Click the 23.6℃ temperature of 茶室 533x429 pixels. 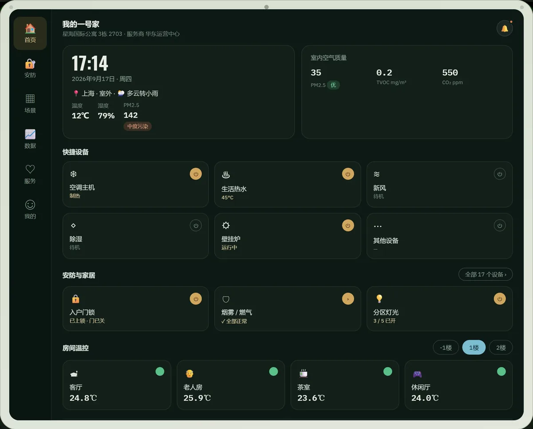[311, 398]
